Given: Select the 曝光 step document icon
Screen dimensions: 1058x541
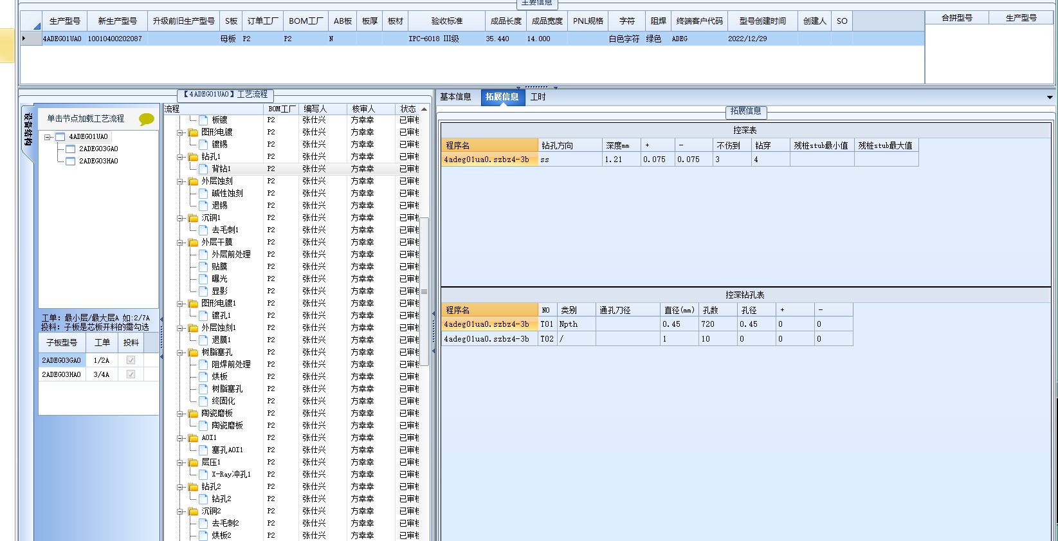Looking at the screenshot, I should pos(203,279).
